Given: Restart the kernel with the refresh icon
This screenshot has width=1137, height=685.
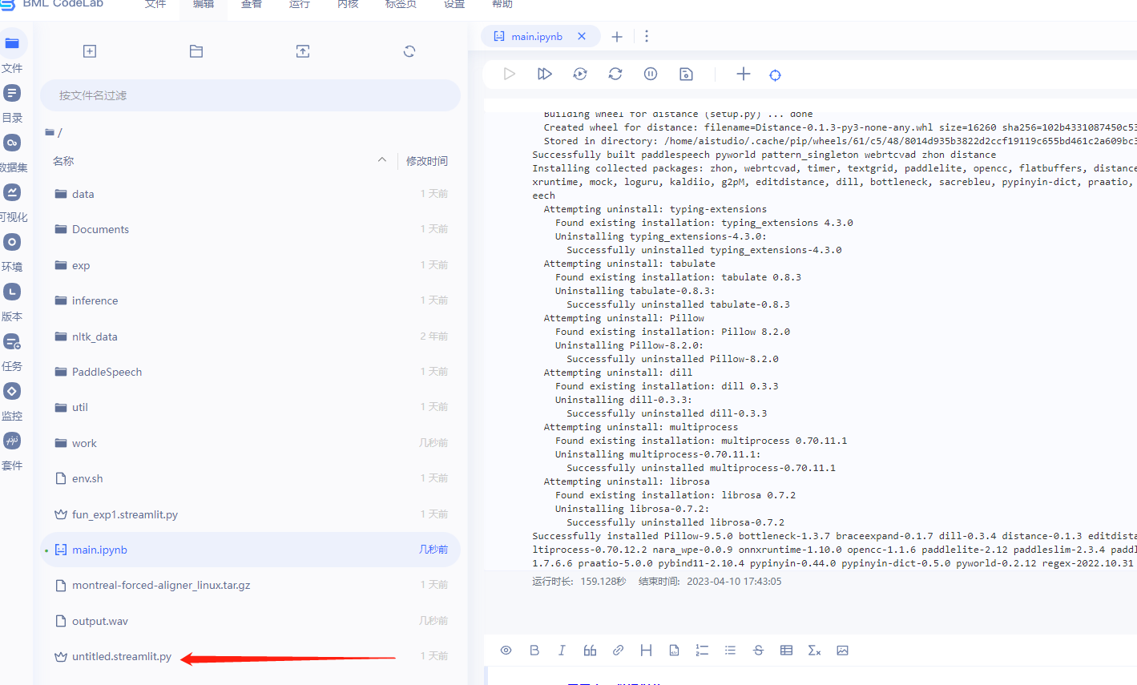Looking at the screenshot, I should coord(615,74).
